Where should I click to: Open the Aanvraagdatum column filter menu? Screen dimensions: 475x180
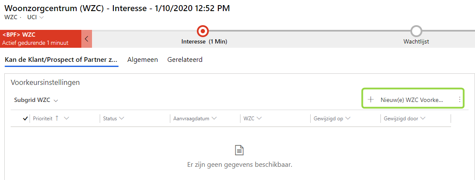tap(214, 118)
